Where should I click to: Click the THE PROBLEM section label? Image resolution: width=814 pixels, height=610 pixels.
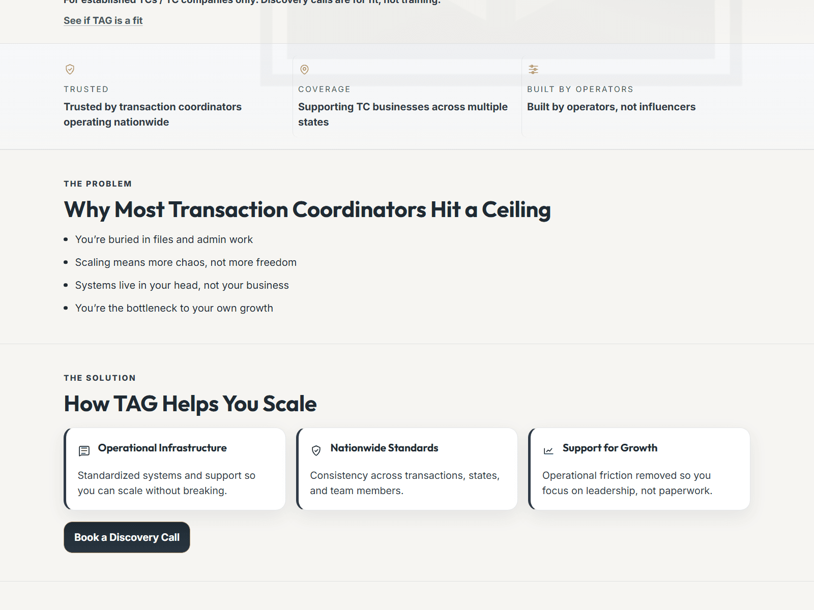tap(98, 184)
